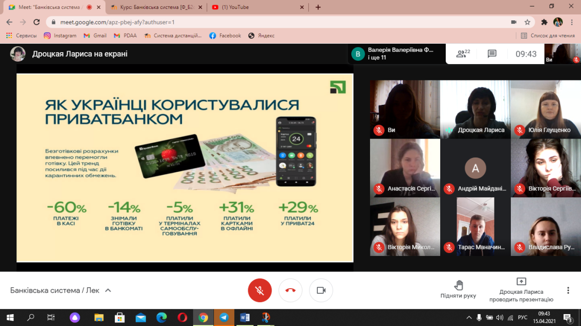Select Вікторія Сергіїв... video tile
Screen dimensions: 581x326
(x=546, y=168)
